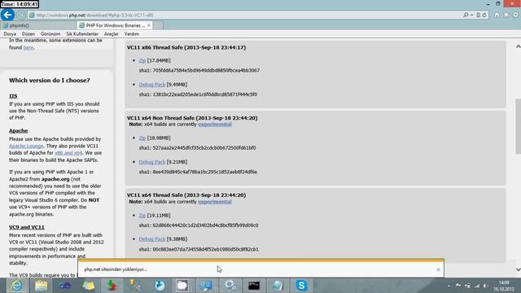The height and width of the screenshot is (293, 521).
Task: Click the 'VC9 and VC11' sidebar heading
Action: (x=27, y=227)
